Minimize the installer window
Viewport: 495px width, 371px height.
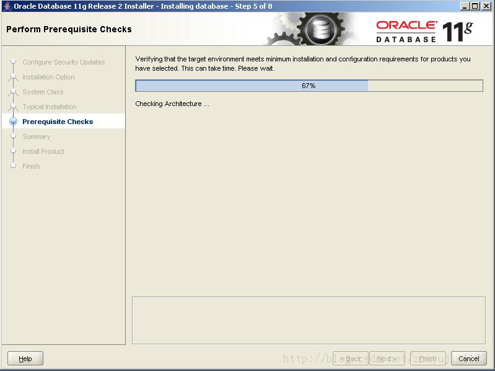465,6
